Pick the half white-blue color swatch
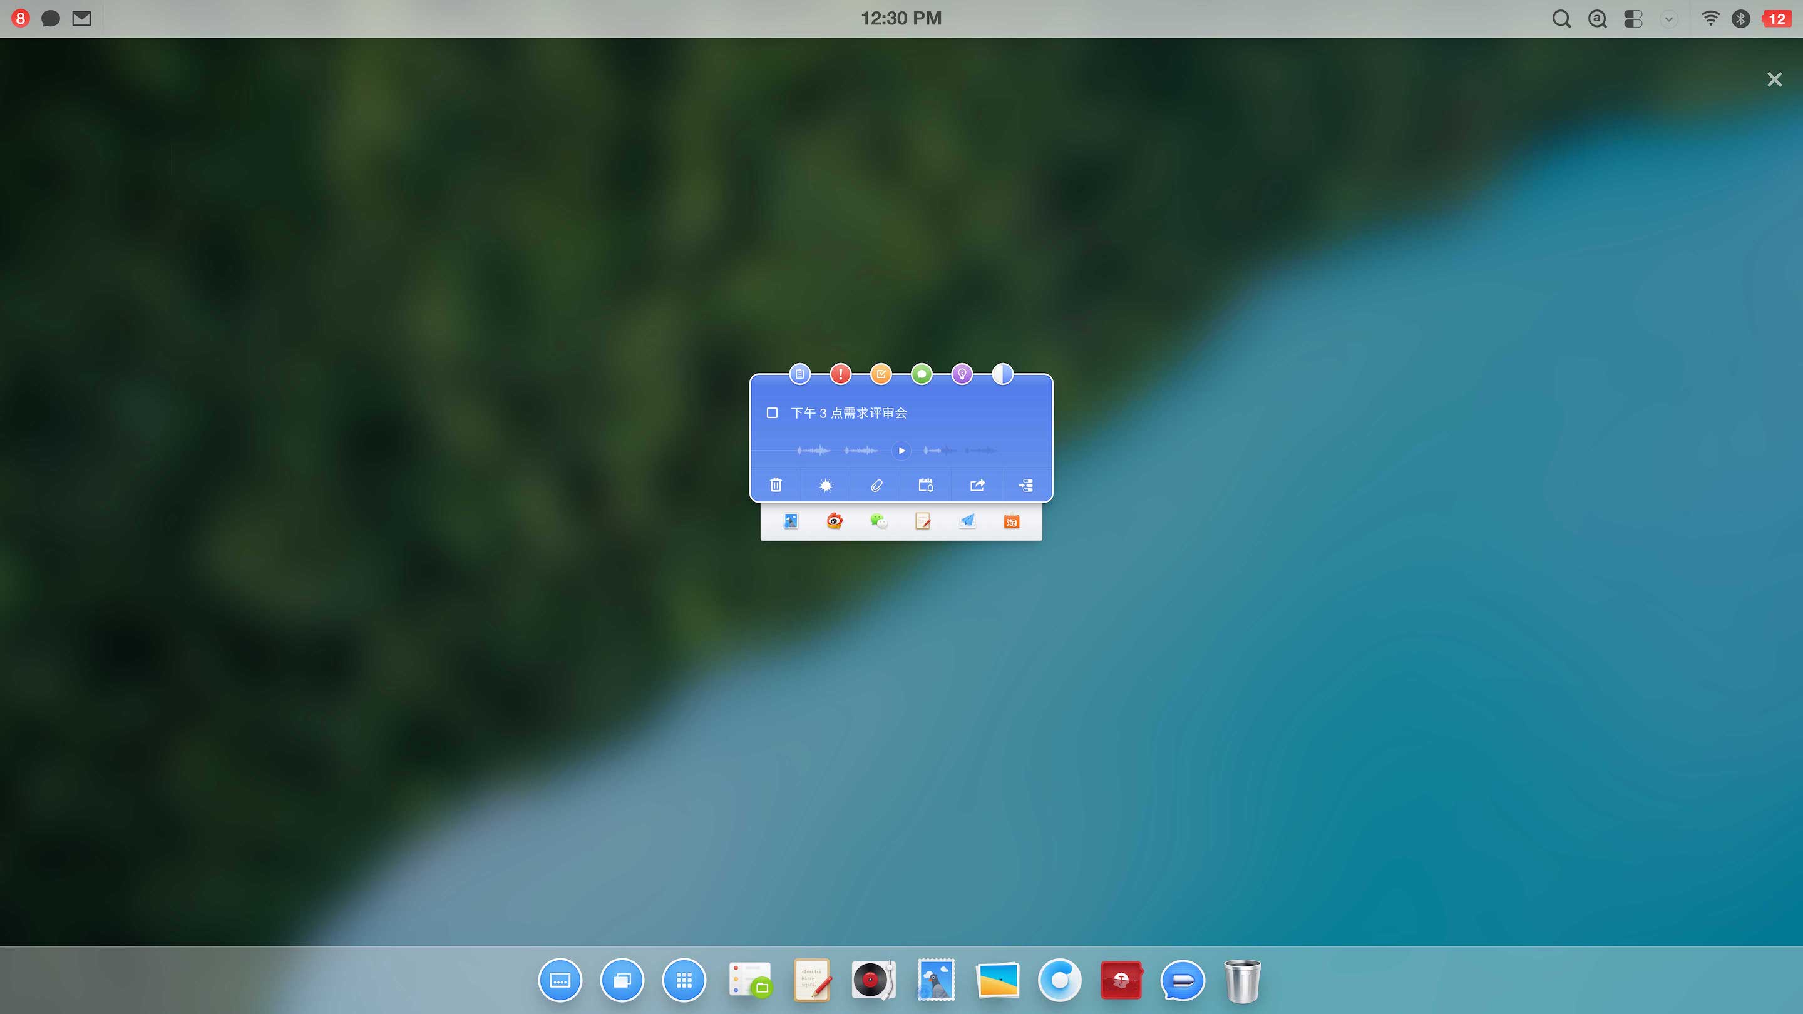 [x=1002, y=374]
